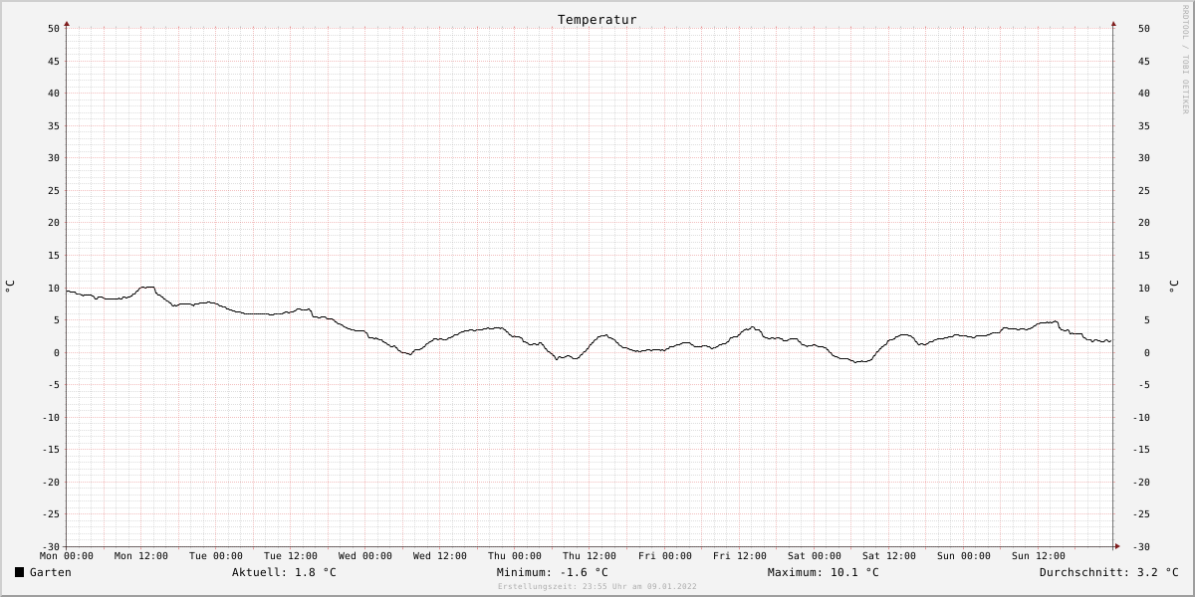
Task: Click the 'Mon 00:00' time axis label
Action: (67, 556)
